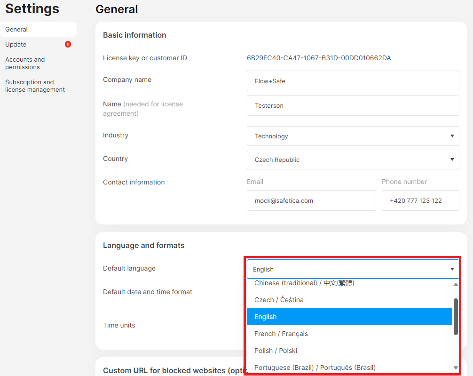This screenshot has width=473, height=376.
Task: Click the Company name field
Action: 353,81
